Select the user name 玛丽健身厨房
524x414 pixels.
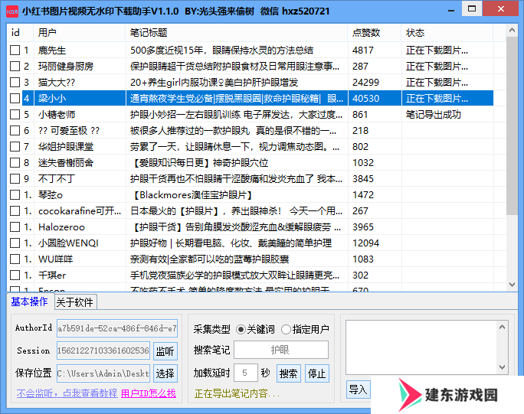(66, 67)
